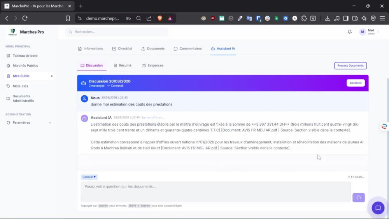Reload the current page
Viewport: 389px width, 219px height.
[25, 18]
